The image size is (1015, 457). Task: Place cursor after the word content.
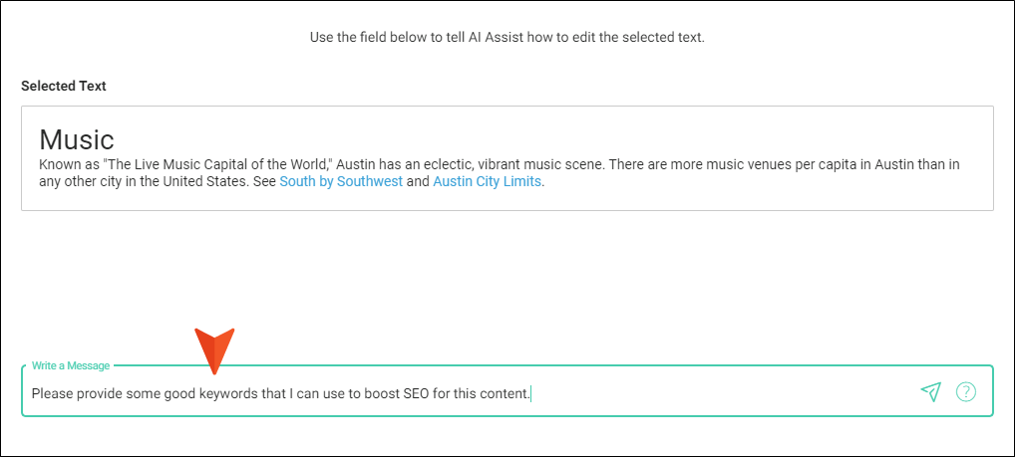(x=530, y=393)
